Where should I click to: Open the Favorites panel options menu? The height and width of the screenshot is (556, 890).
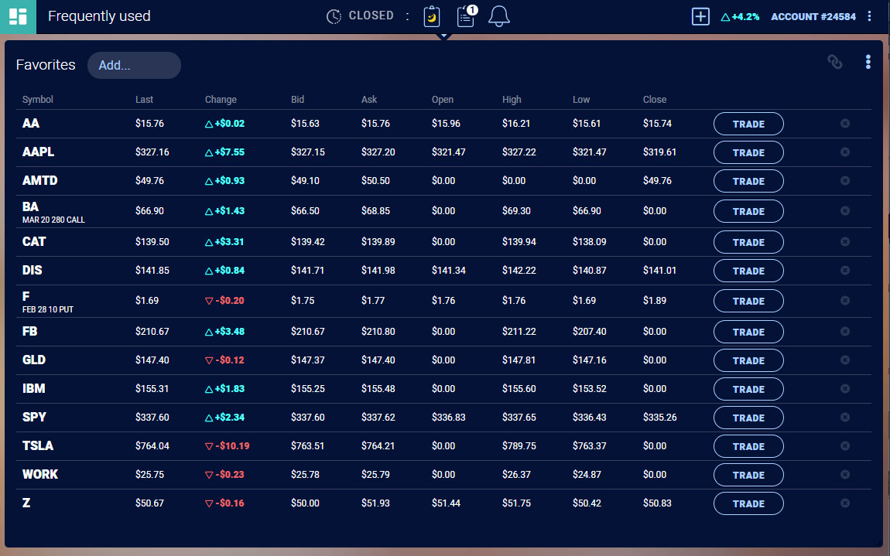868,62
